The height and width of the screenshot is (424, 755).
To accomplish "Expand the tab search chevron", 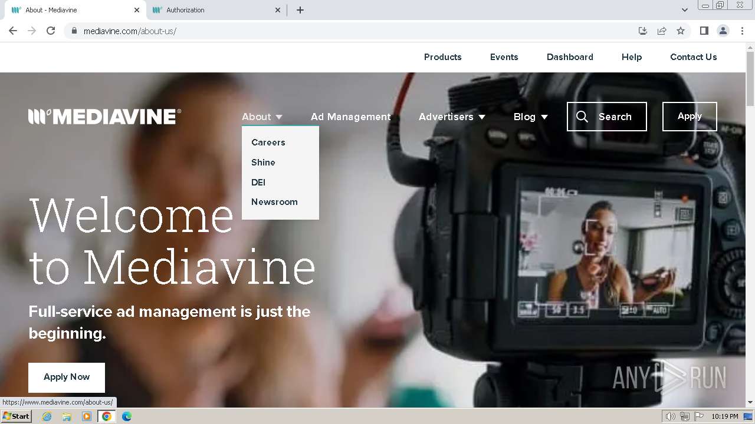I will click(684, 10).
